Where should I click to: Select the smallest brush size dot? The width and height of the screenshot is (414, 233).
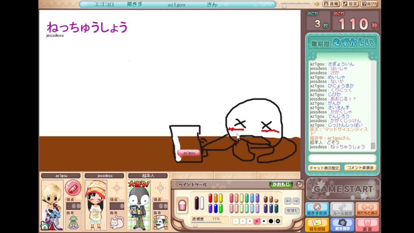tap(236, 221)
